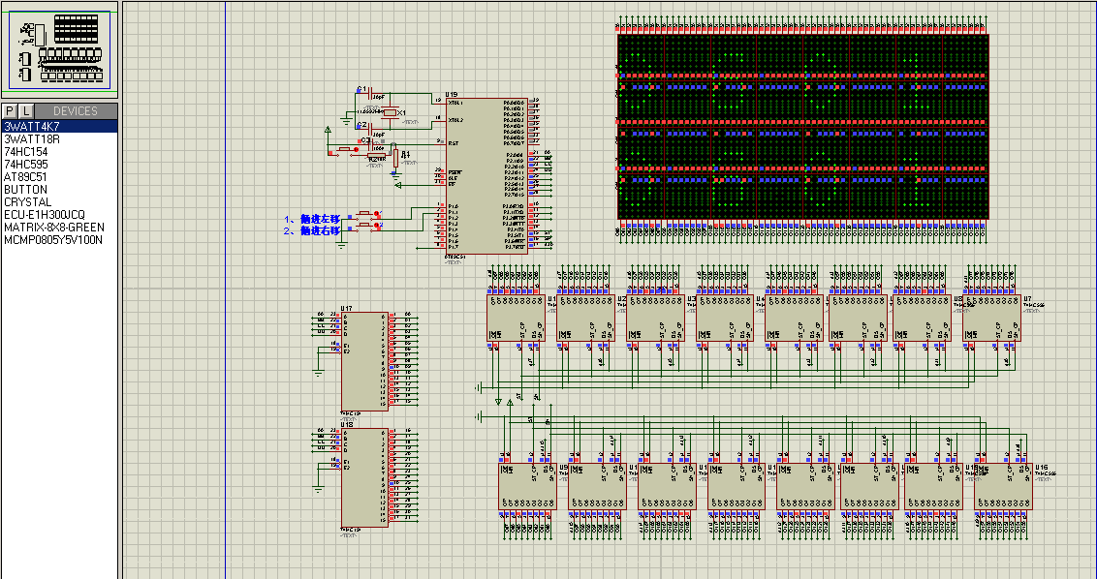
Task: Select the 74HC595 chip labeled U4
Action: coord(725,319)
